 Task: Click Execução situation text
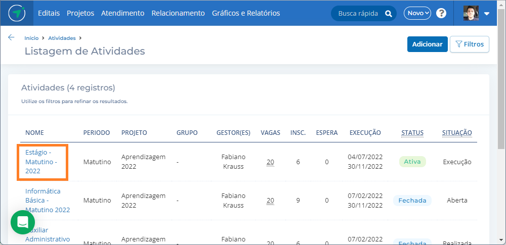point(457,162)
